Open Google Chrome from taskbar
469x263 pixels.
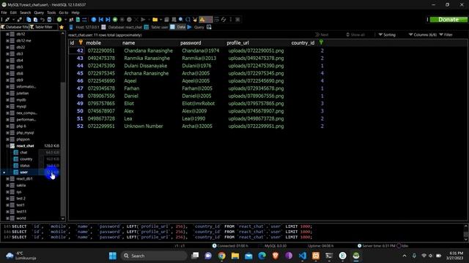point(221,256)
